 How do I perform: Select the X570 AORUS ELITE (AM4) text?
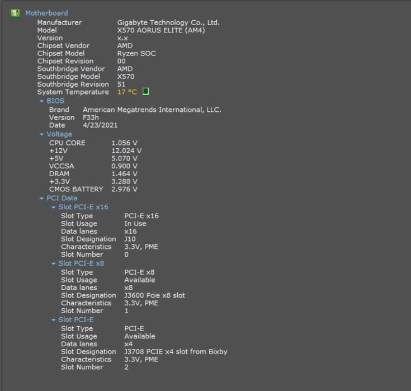[161, 30]
